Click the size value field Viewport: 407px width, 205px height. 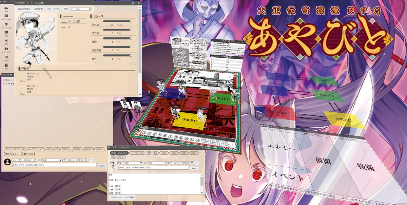tap(77, 27)
